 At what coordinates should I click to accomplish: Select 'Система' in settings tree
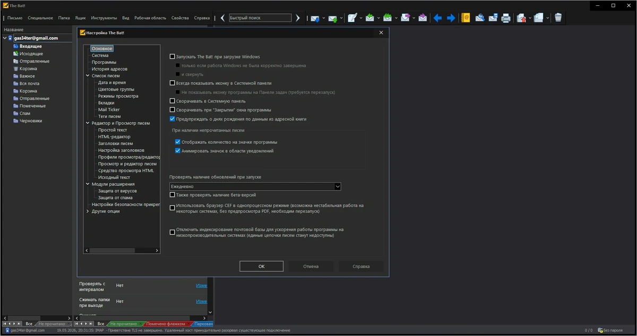pyautogui.click(x=100, y=56)
